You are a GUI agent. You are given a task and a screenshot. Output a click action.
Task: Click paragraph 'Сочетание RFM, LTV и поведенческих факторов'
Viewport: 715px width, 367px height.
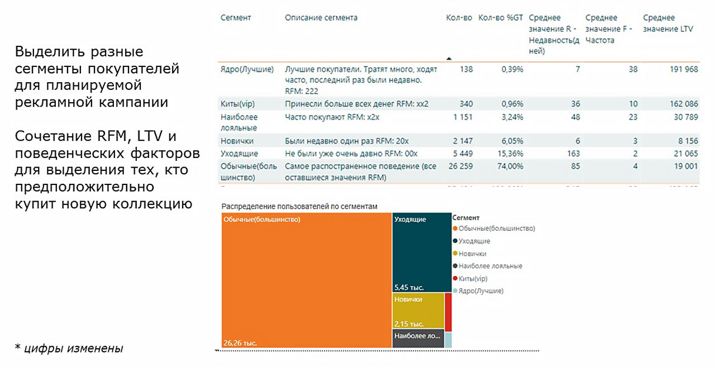pyautogui.click(x=107, y=170)
